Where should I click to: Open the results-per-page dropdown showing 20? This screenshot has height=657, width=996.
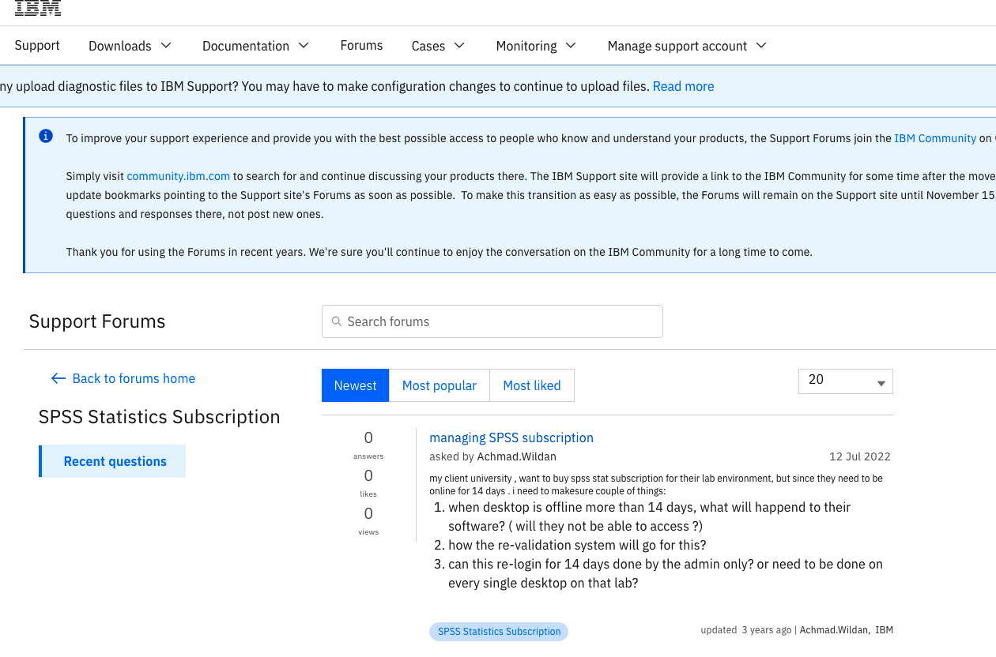[x=846, y=381]
